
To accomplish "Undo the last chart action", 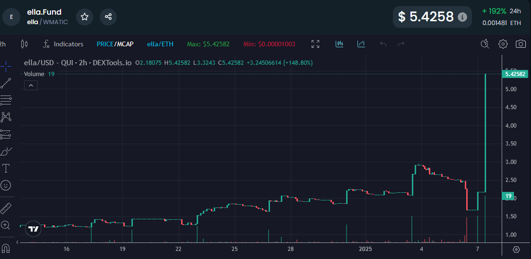I will (383, 44).
